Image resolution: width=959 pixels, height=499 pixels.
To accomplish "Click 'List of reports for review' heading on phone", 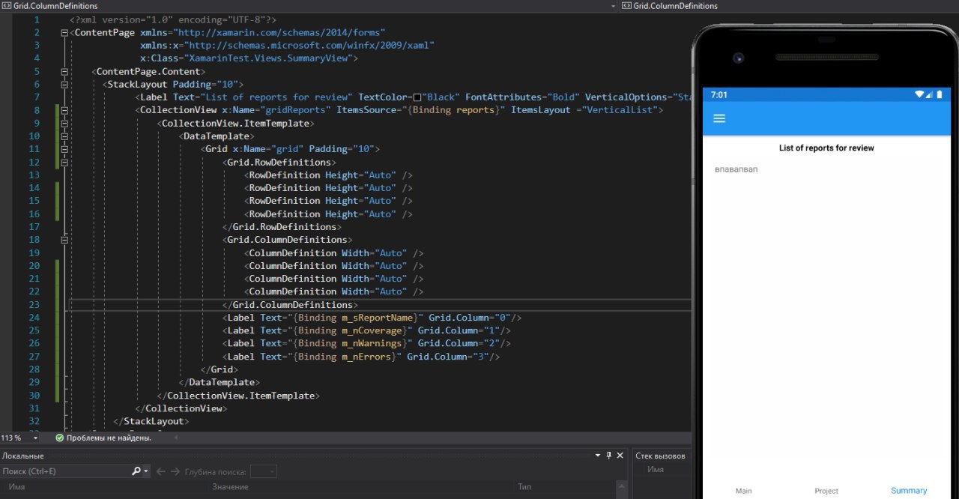I will (x=826, y=148).
